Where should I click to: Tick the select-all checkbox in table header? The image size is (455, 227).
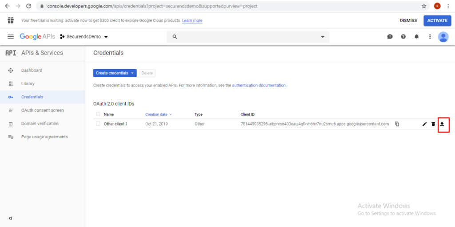coord(98,114)
